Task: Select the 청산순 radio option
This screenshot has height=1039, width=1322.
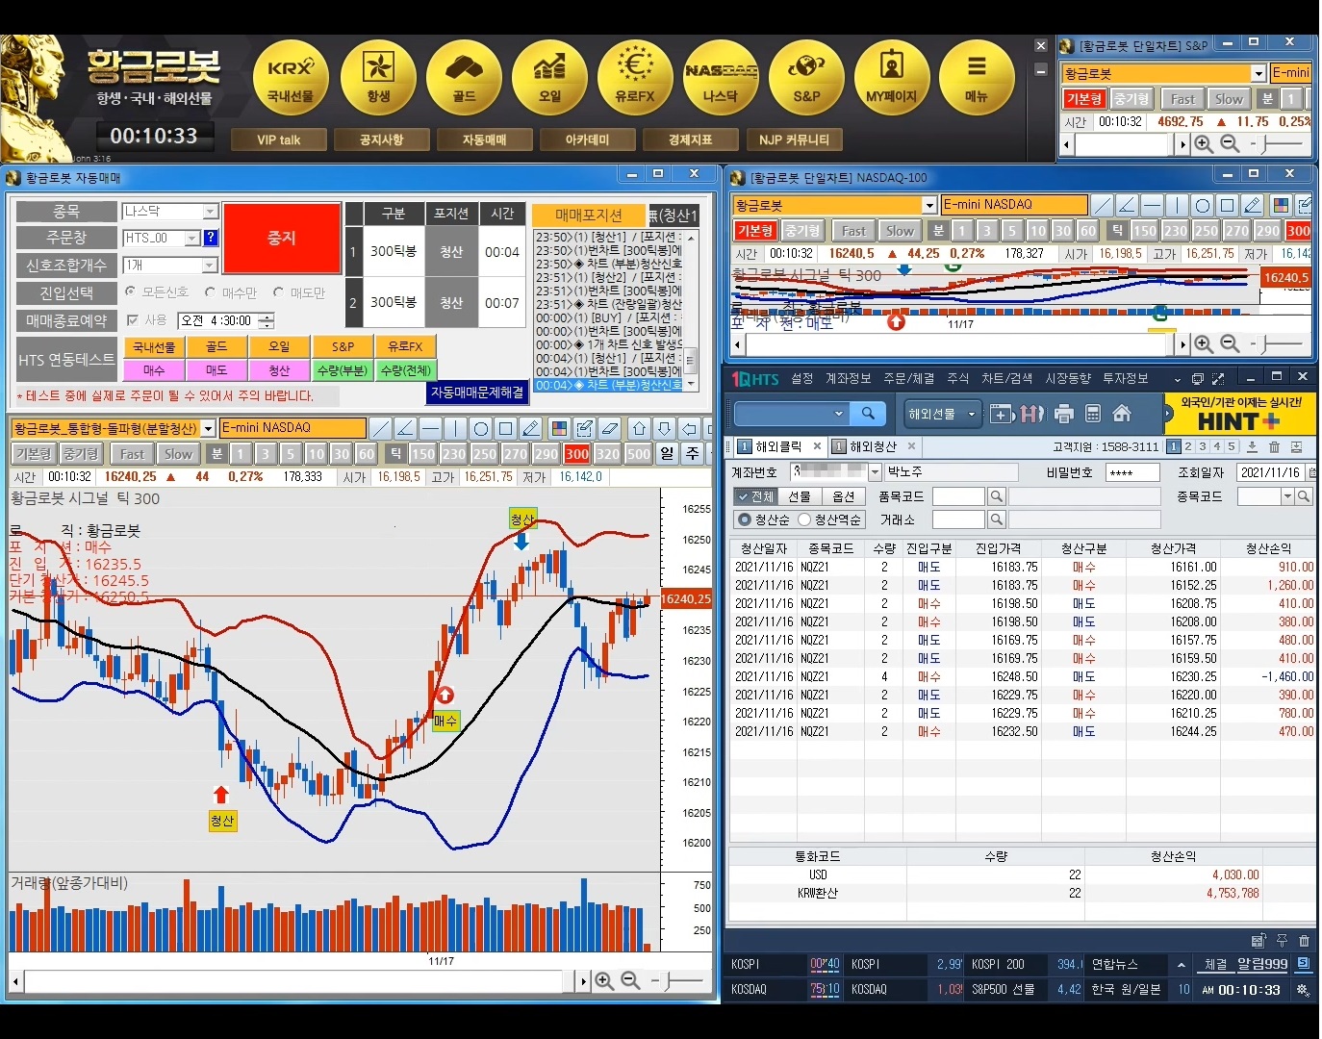Action: point(744,519)
